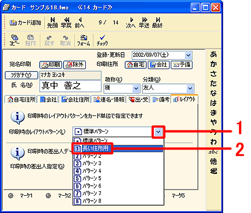Jump to か index in sidebar

point(213,64)
